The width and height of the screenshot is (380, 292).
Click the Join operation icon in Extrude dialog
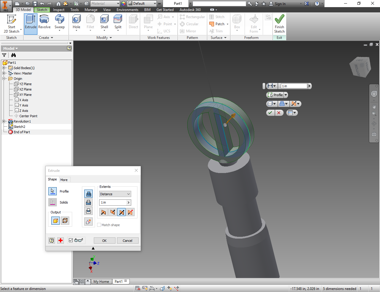(x=88, y=194)
